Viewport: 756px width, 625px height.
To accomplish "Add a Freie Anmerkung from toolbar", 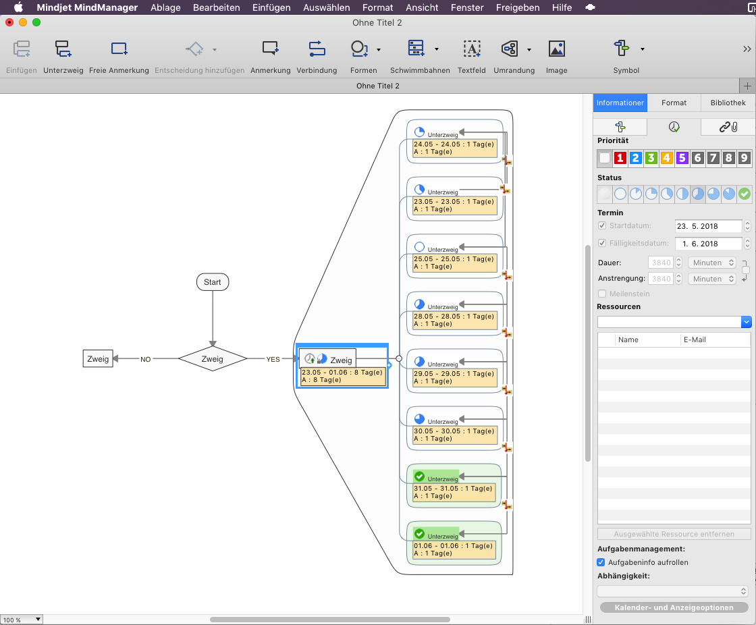I will (119, 49).
